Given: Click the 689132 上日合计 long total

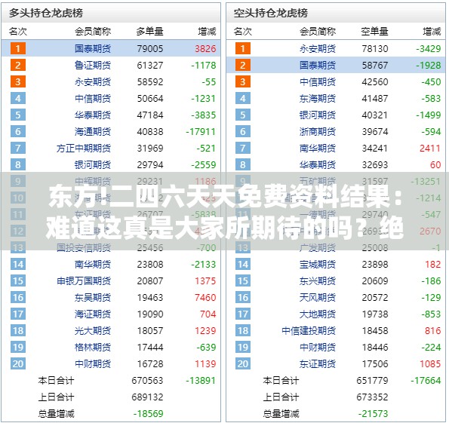Looking at the screenshot, I should click(x=147, y=397).
